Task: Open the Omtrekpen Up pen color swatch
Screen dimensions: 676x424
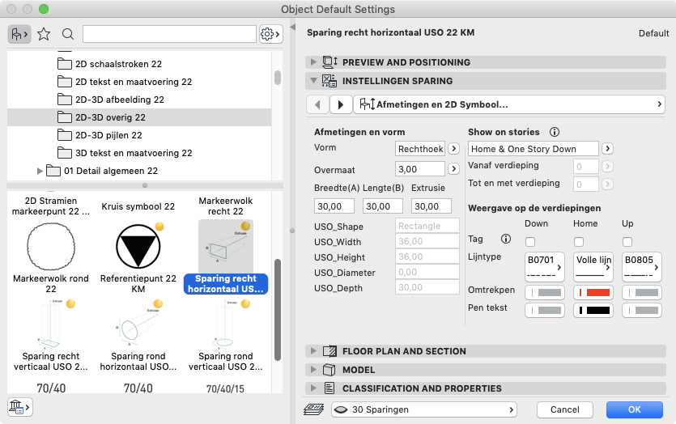Action: click(642, 293)
